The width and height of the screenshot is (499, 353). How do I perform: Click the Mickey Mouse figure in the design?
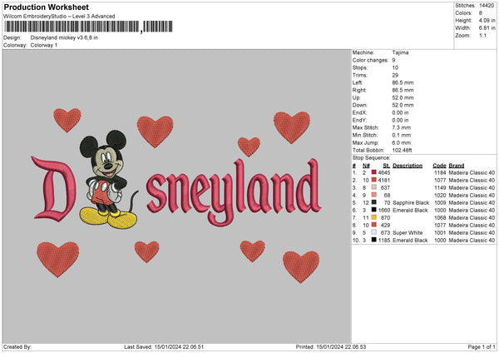pos(107,179)
